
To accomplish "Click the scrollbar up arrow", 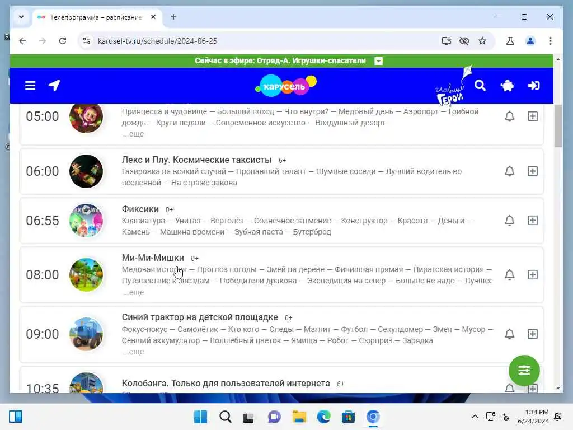I will [x=558, y=59].
